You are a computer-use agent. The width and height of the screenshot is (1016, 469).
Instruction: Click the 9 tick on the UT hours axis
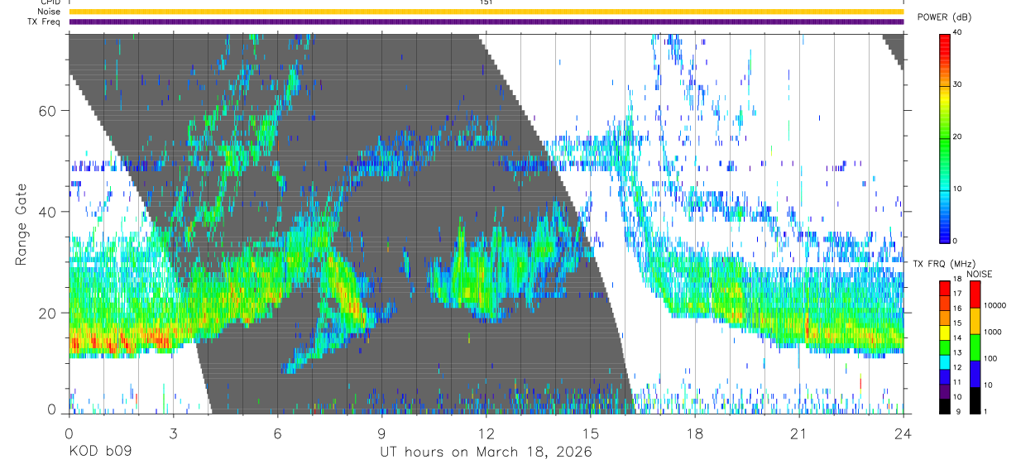click(x=382, y=432)
